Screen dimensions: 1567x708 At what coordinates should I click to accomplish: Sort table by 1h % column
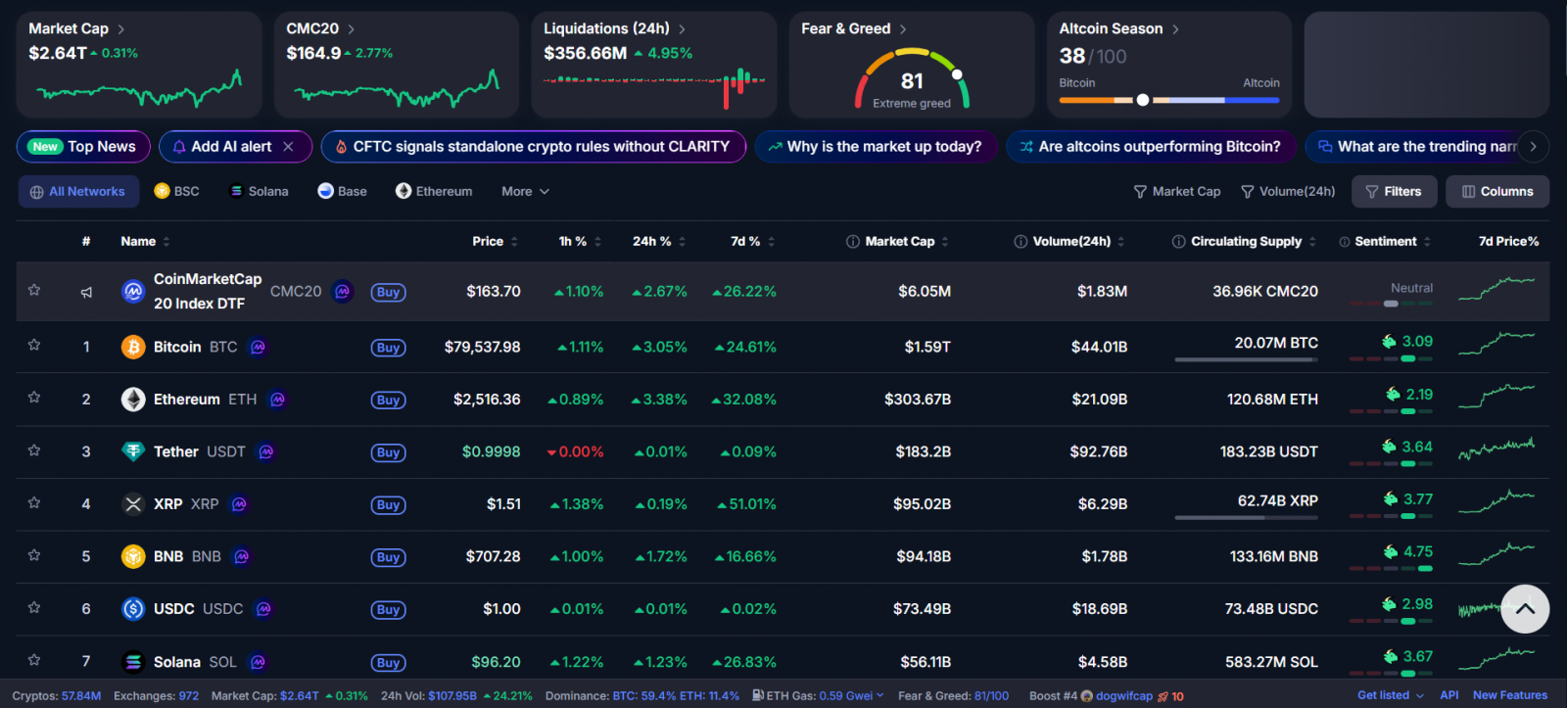tap(580, 242)
